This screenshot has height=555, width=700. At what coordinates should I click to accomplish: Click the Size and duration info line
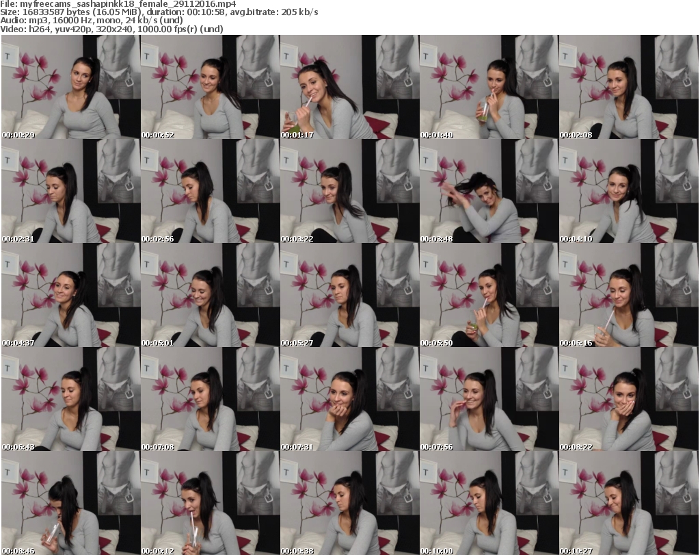point(159,12)
